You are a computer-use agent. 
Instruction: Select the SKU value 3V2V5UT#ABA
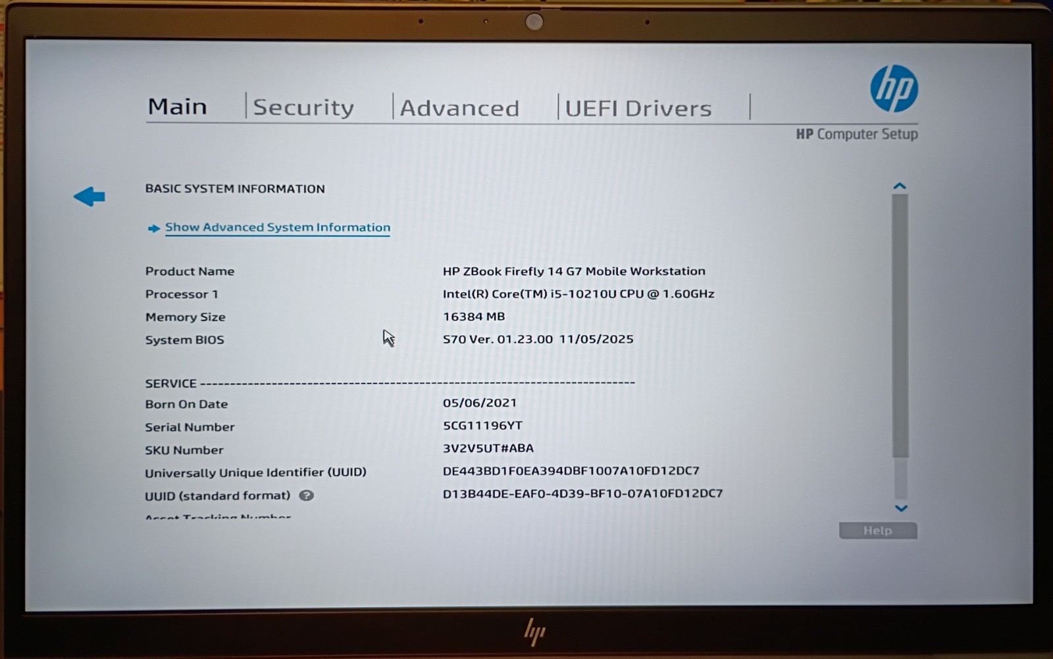coord(488,448)
